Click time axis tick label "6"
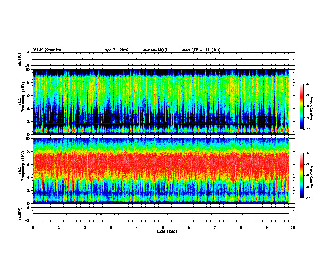Screen dimensions: 330x255 coord(189,227)
